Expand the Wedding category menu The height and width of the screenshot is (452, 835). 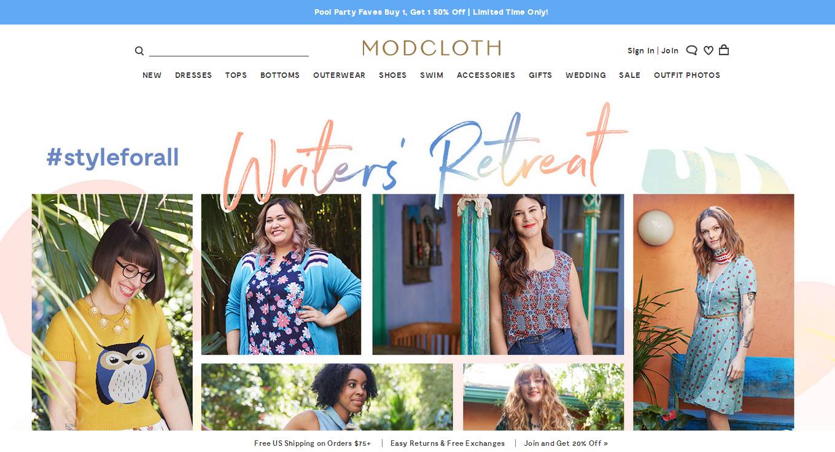[x=586, y=75]
